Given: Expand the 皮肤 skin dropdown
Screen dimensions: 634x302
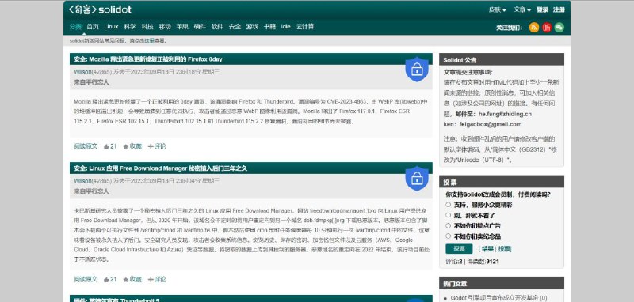Looking at the screenshot, I should [x=498, y=9].
